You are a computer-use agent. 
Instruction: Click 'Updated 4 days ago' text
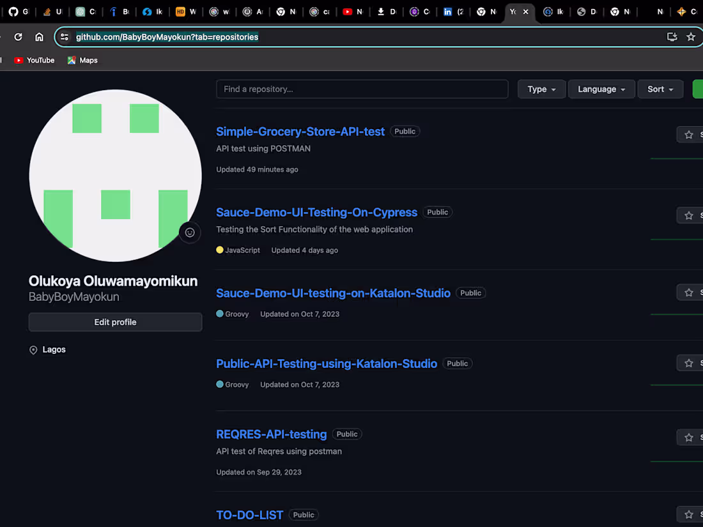pyautogui.click(x=304, y=250)
